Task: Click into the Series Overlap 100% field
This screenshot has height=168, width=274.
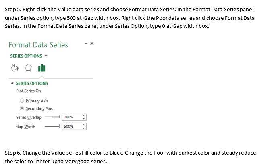Action: pos(72,117)
